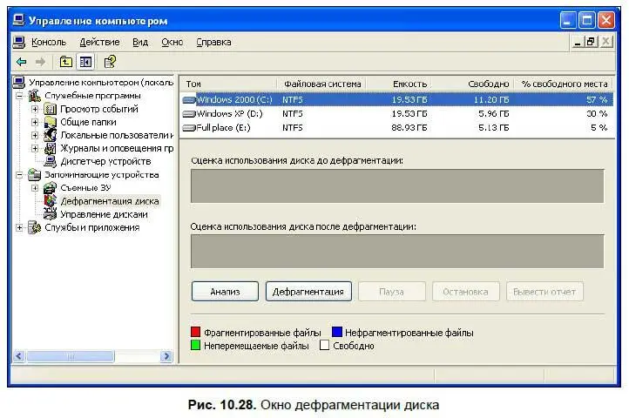The width and height of the screenshot is (629, 418).
Task: Expand the Общие папки node
Action: (35, 122)
